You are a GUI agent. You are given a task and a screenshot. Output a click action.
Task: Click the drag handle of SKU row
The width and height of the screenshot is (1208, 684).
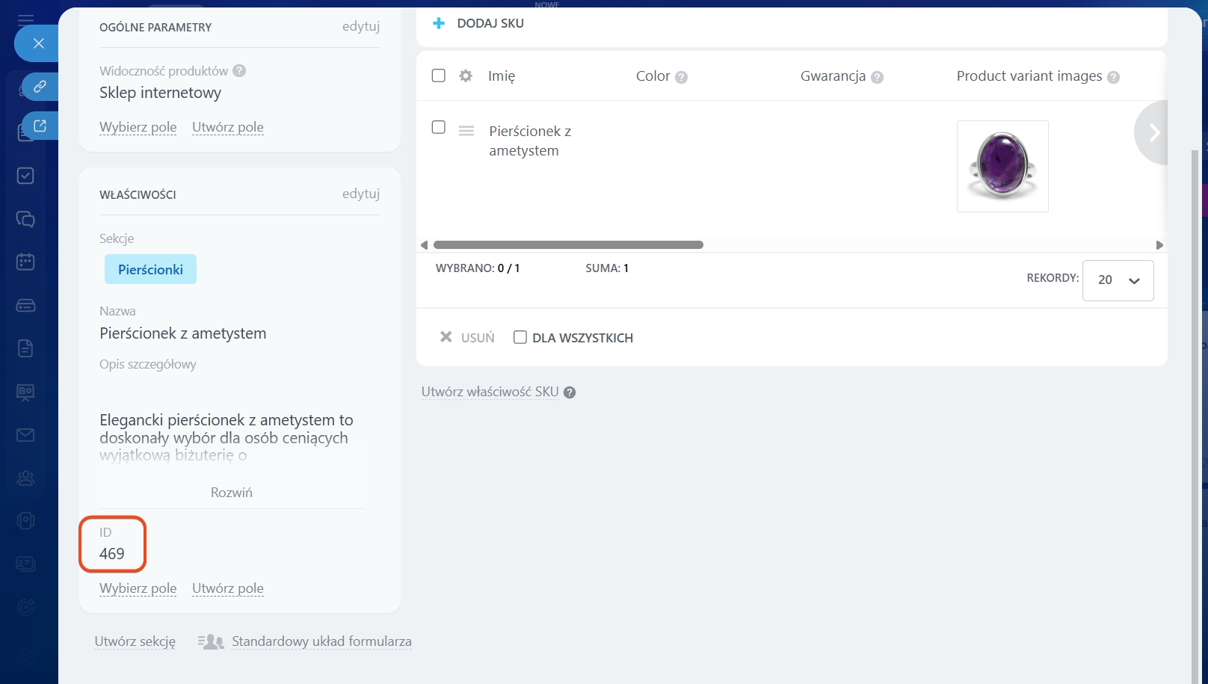pyautogui.click(x=466, y=131)
